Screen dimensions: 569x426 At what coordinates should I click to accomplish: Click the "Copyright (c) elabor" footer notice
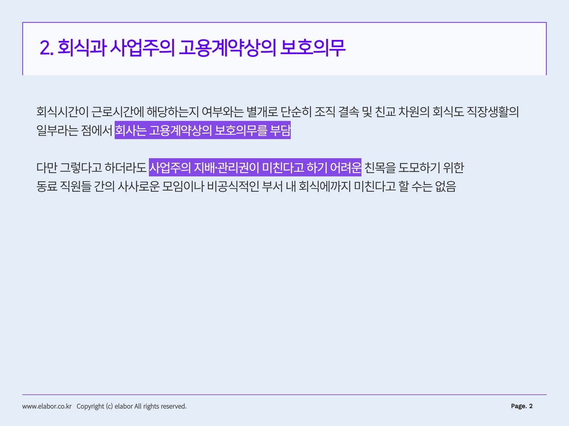(x=132, y=406)
